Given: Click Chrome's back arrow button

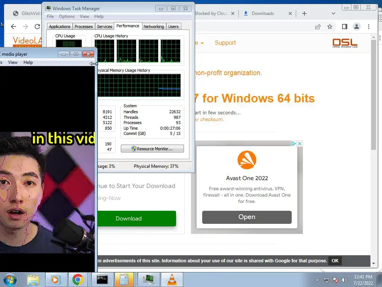Looking at the screenshot, I should 13,27.
